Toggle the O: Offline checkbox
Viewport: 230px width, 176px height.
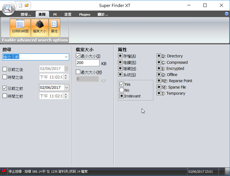[x=159, y=74]
